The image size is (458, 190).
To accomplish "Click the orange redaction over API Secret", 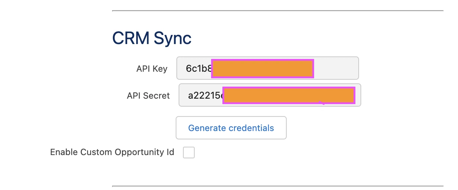I will [x=289, y=95].
